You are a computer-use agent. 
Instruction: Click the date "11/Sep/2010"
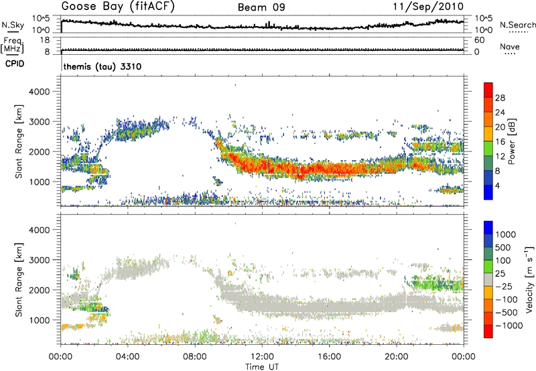point(428,7)
